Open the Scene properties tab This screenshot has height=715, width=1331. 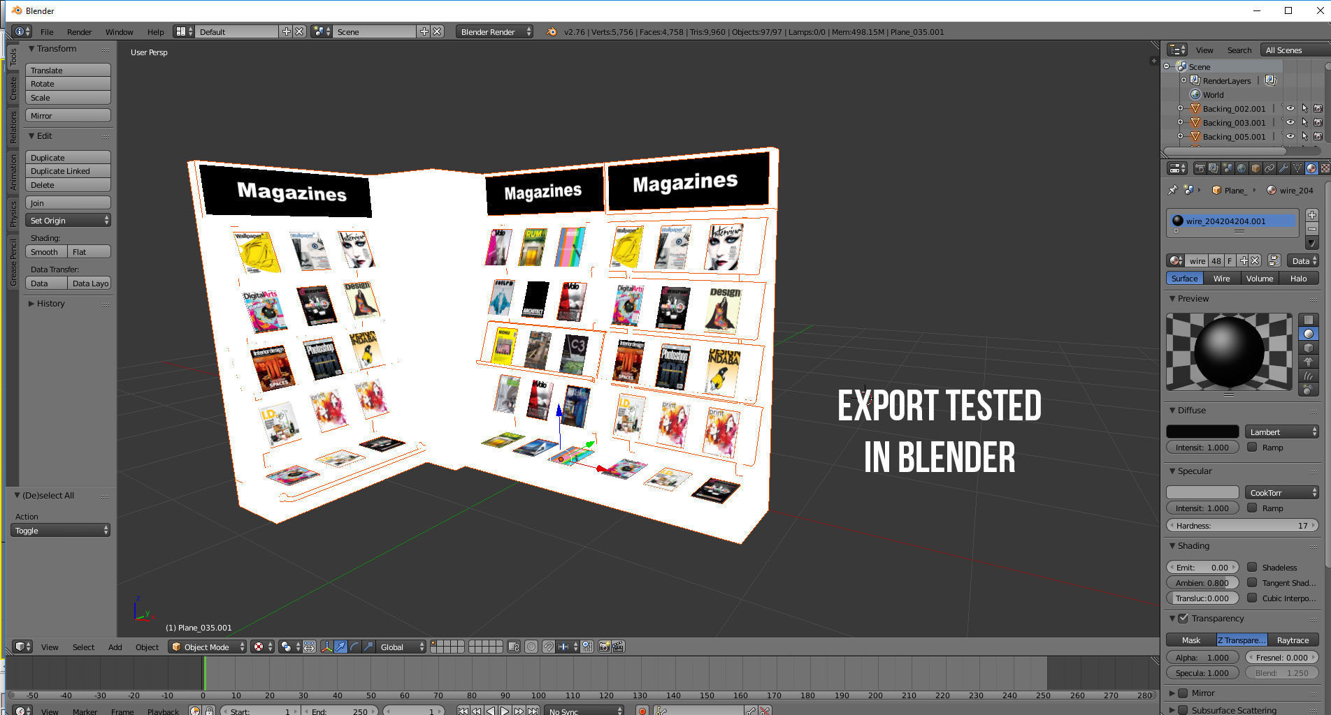click(x=1228, y=168)
